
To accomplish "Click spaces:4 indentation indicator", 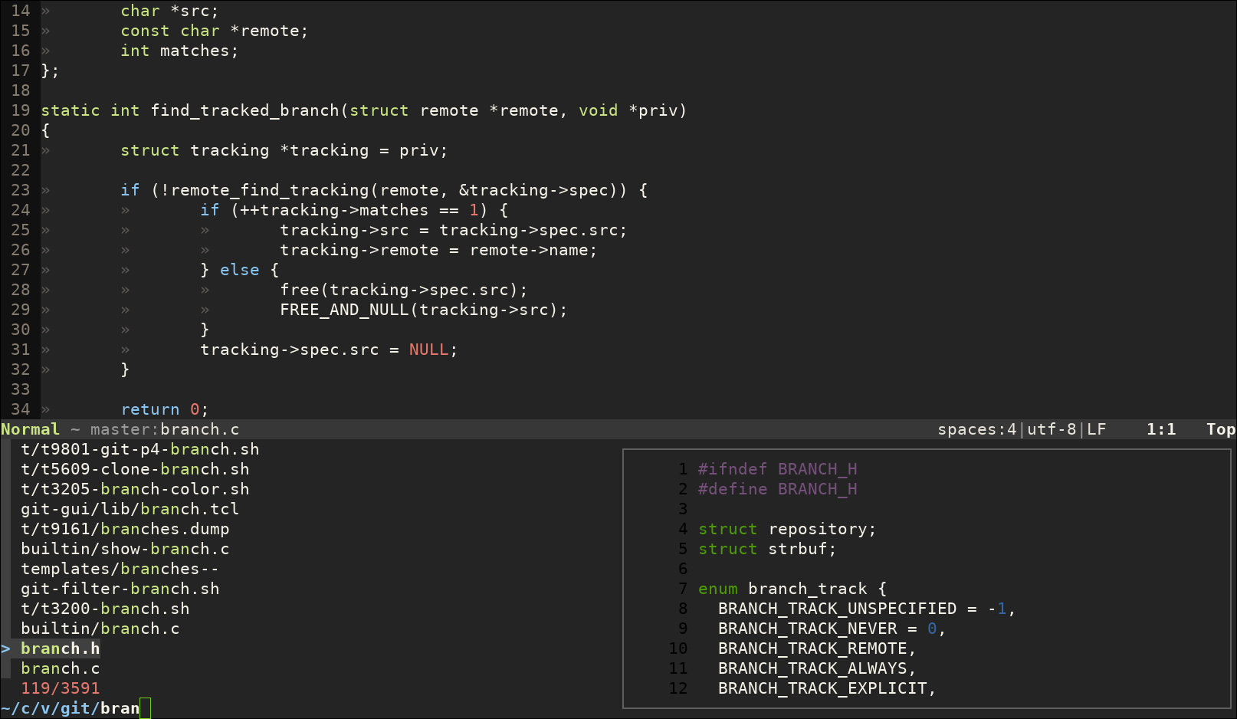I will (977, 429).
